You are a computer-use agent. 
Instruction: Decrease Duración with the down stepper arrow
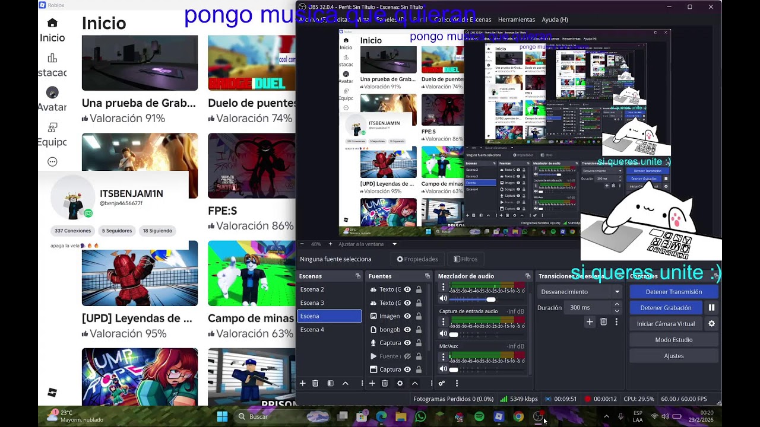[617, 311]
